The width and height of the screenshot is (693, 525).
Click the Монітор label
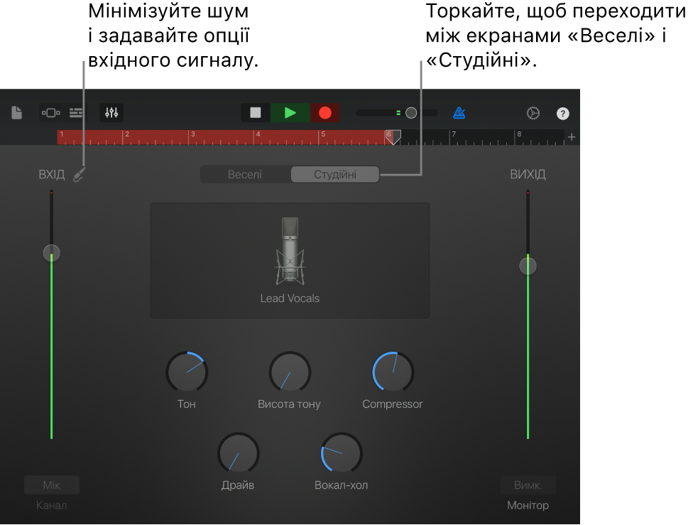pos(528,505)
